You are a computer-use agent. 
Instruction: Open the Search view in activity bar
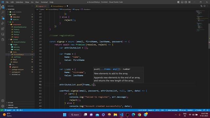3,12
